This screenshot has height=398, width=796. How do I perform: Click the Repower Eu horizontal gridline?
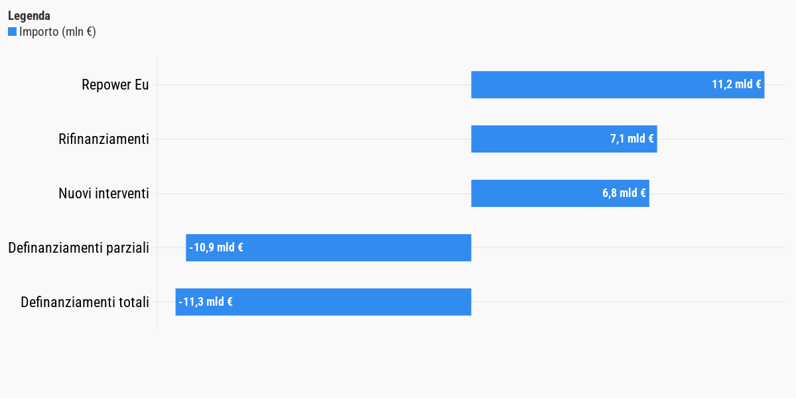[x=314, y=85]
